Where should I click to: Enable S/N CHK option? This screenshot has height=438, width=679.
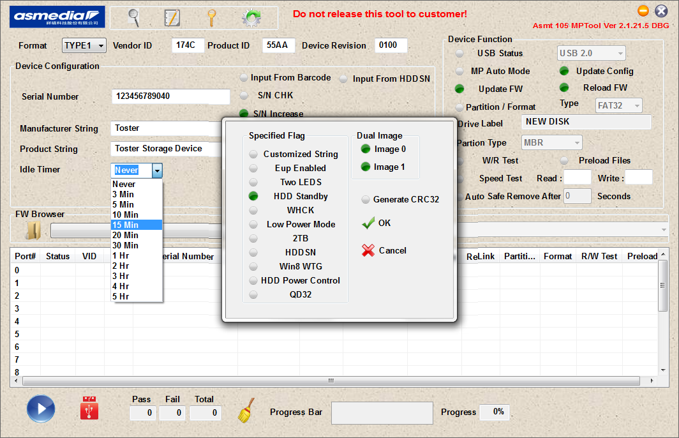point(244,95)
